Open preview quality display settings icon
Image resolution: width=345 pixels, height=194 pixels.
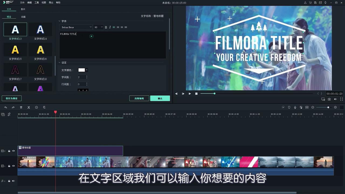(323, 99)
